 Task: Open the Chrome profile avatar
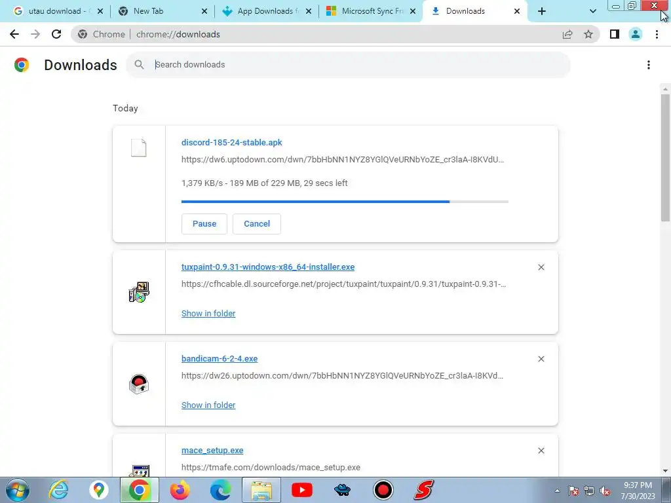click(x=636, y=34)
